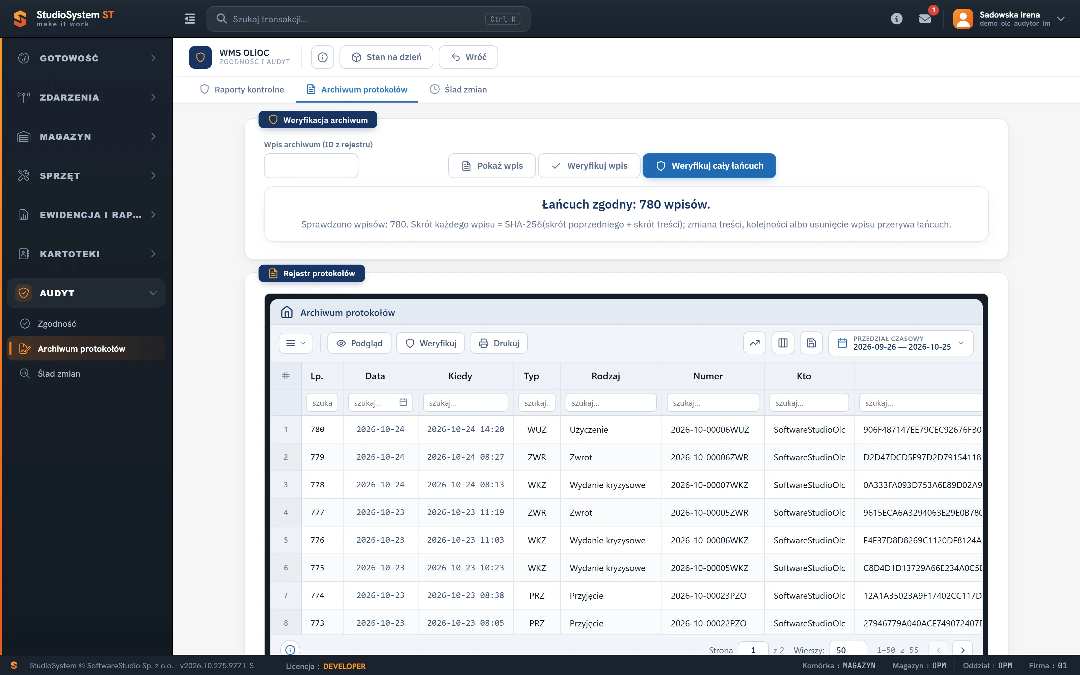1080x675 pixels.
Task: Click the StudioSystem logo in header
Action: (64, 19)
